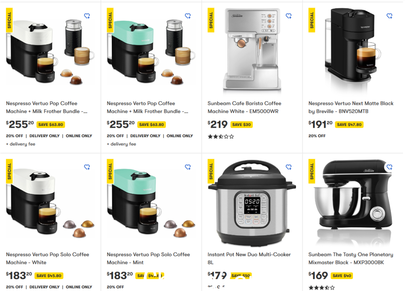
Task: Open Sunbeam The Tasty One Planetary Mixmaster link
Action: (351, 258)
